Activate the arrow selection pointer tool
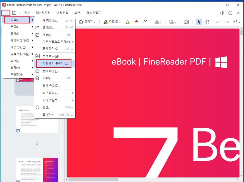 199,22
